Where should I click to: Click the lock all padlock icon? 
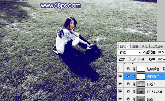pos(143,59)
